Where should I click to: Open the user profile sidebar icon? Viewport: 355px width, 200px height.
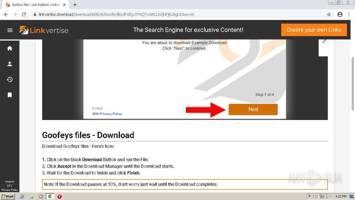10,64
